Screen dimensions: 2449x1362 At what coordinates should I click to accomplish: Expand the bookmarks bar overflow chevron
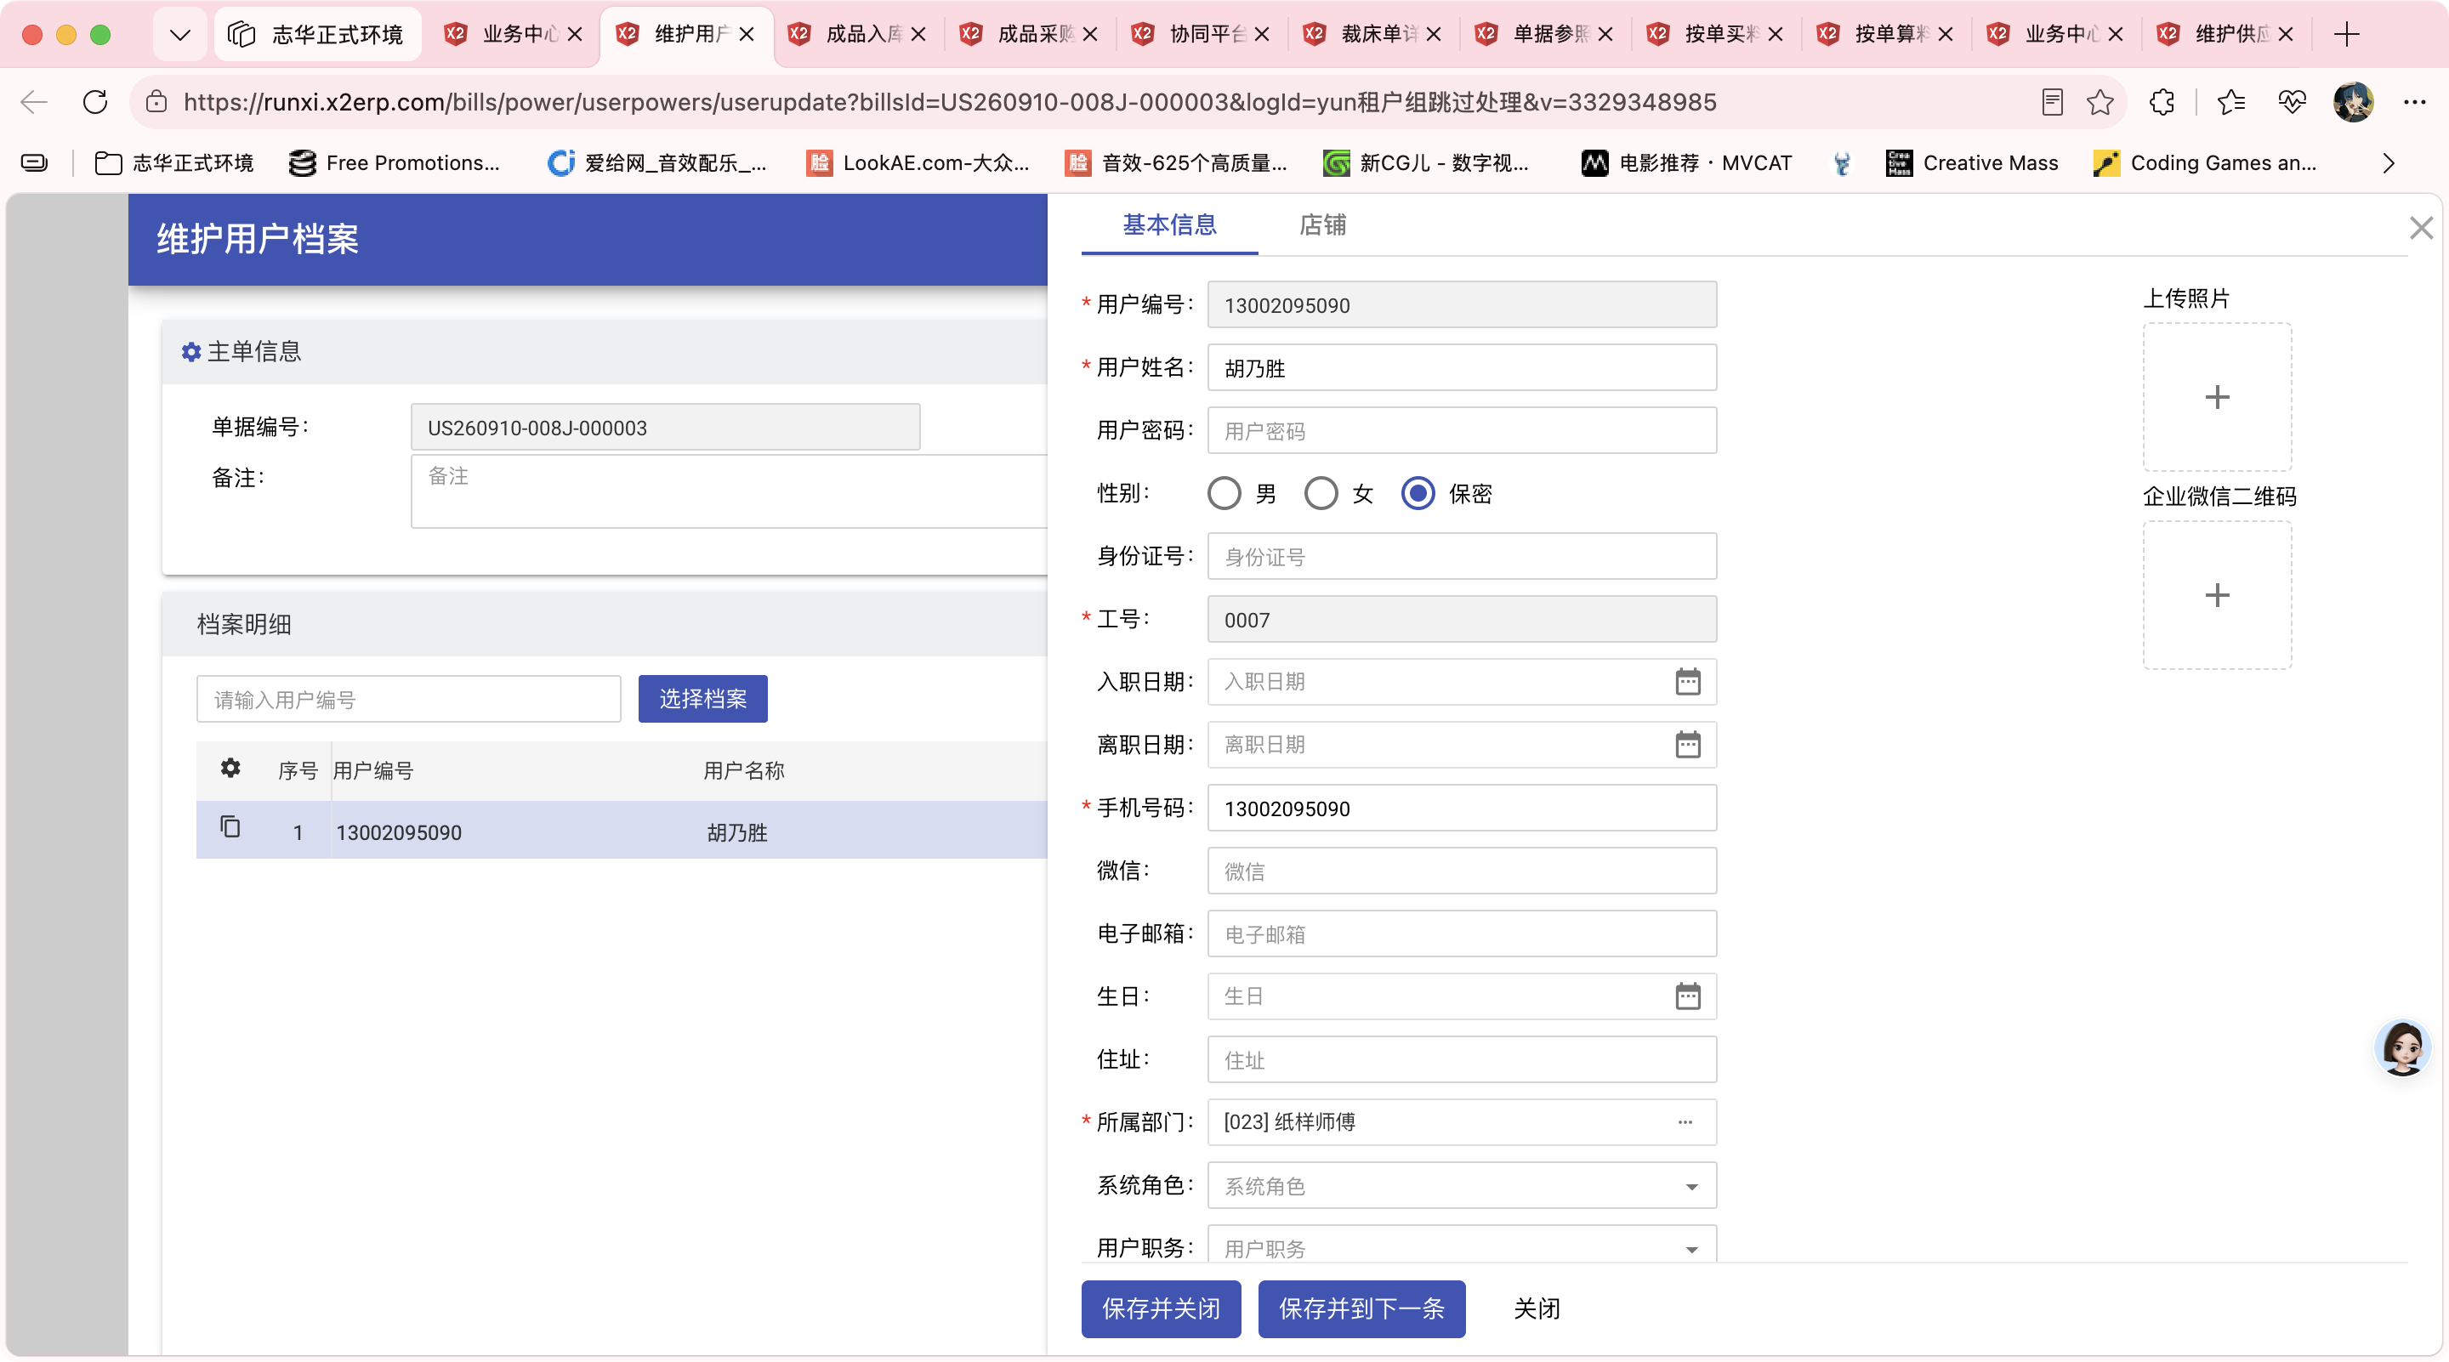tap(2388, 163)
